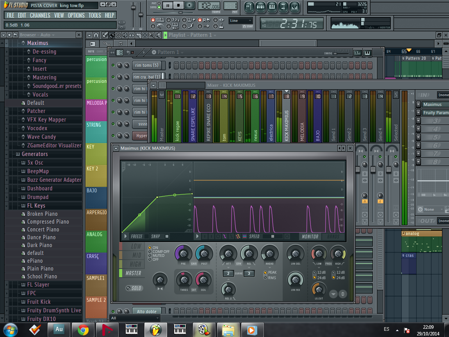Collapse the Generators folder in Browser
The width and height of the screenshot is (449, 337).
pyautogui.click(x=7, y=154)
